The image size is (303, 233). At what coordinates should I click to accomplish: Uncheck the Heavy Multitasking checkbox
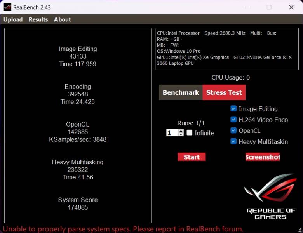pos(233,142)
